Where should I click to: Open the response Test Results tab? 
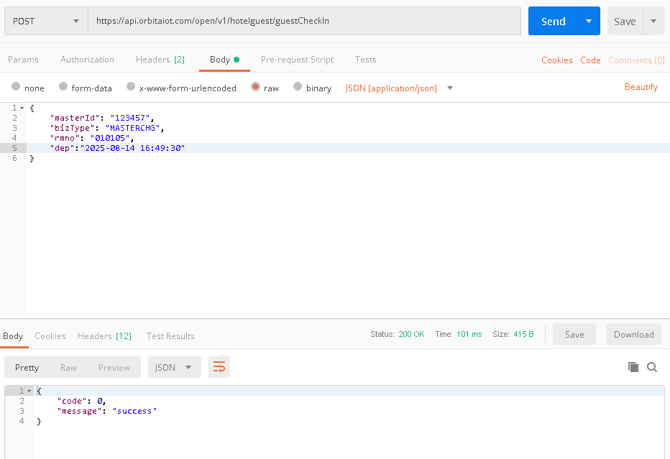[x=170, y=336]
